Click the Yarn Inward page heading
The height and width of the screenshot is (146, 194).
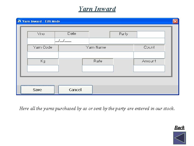coord(97,9)
